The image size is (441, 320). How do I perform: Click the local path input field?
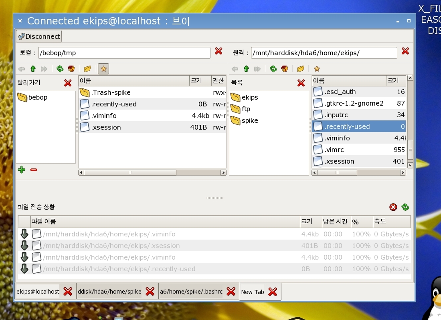[124, 53]
